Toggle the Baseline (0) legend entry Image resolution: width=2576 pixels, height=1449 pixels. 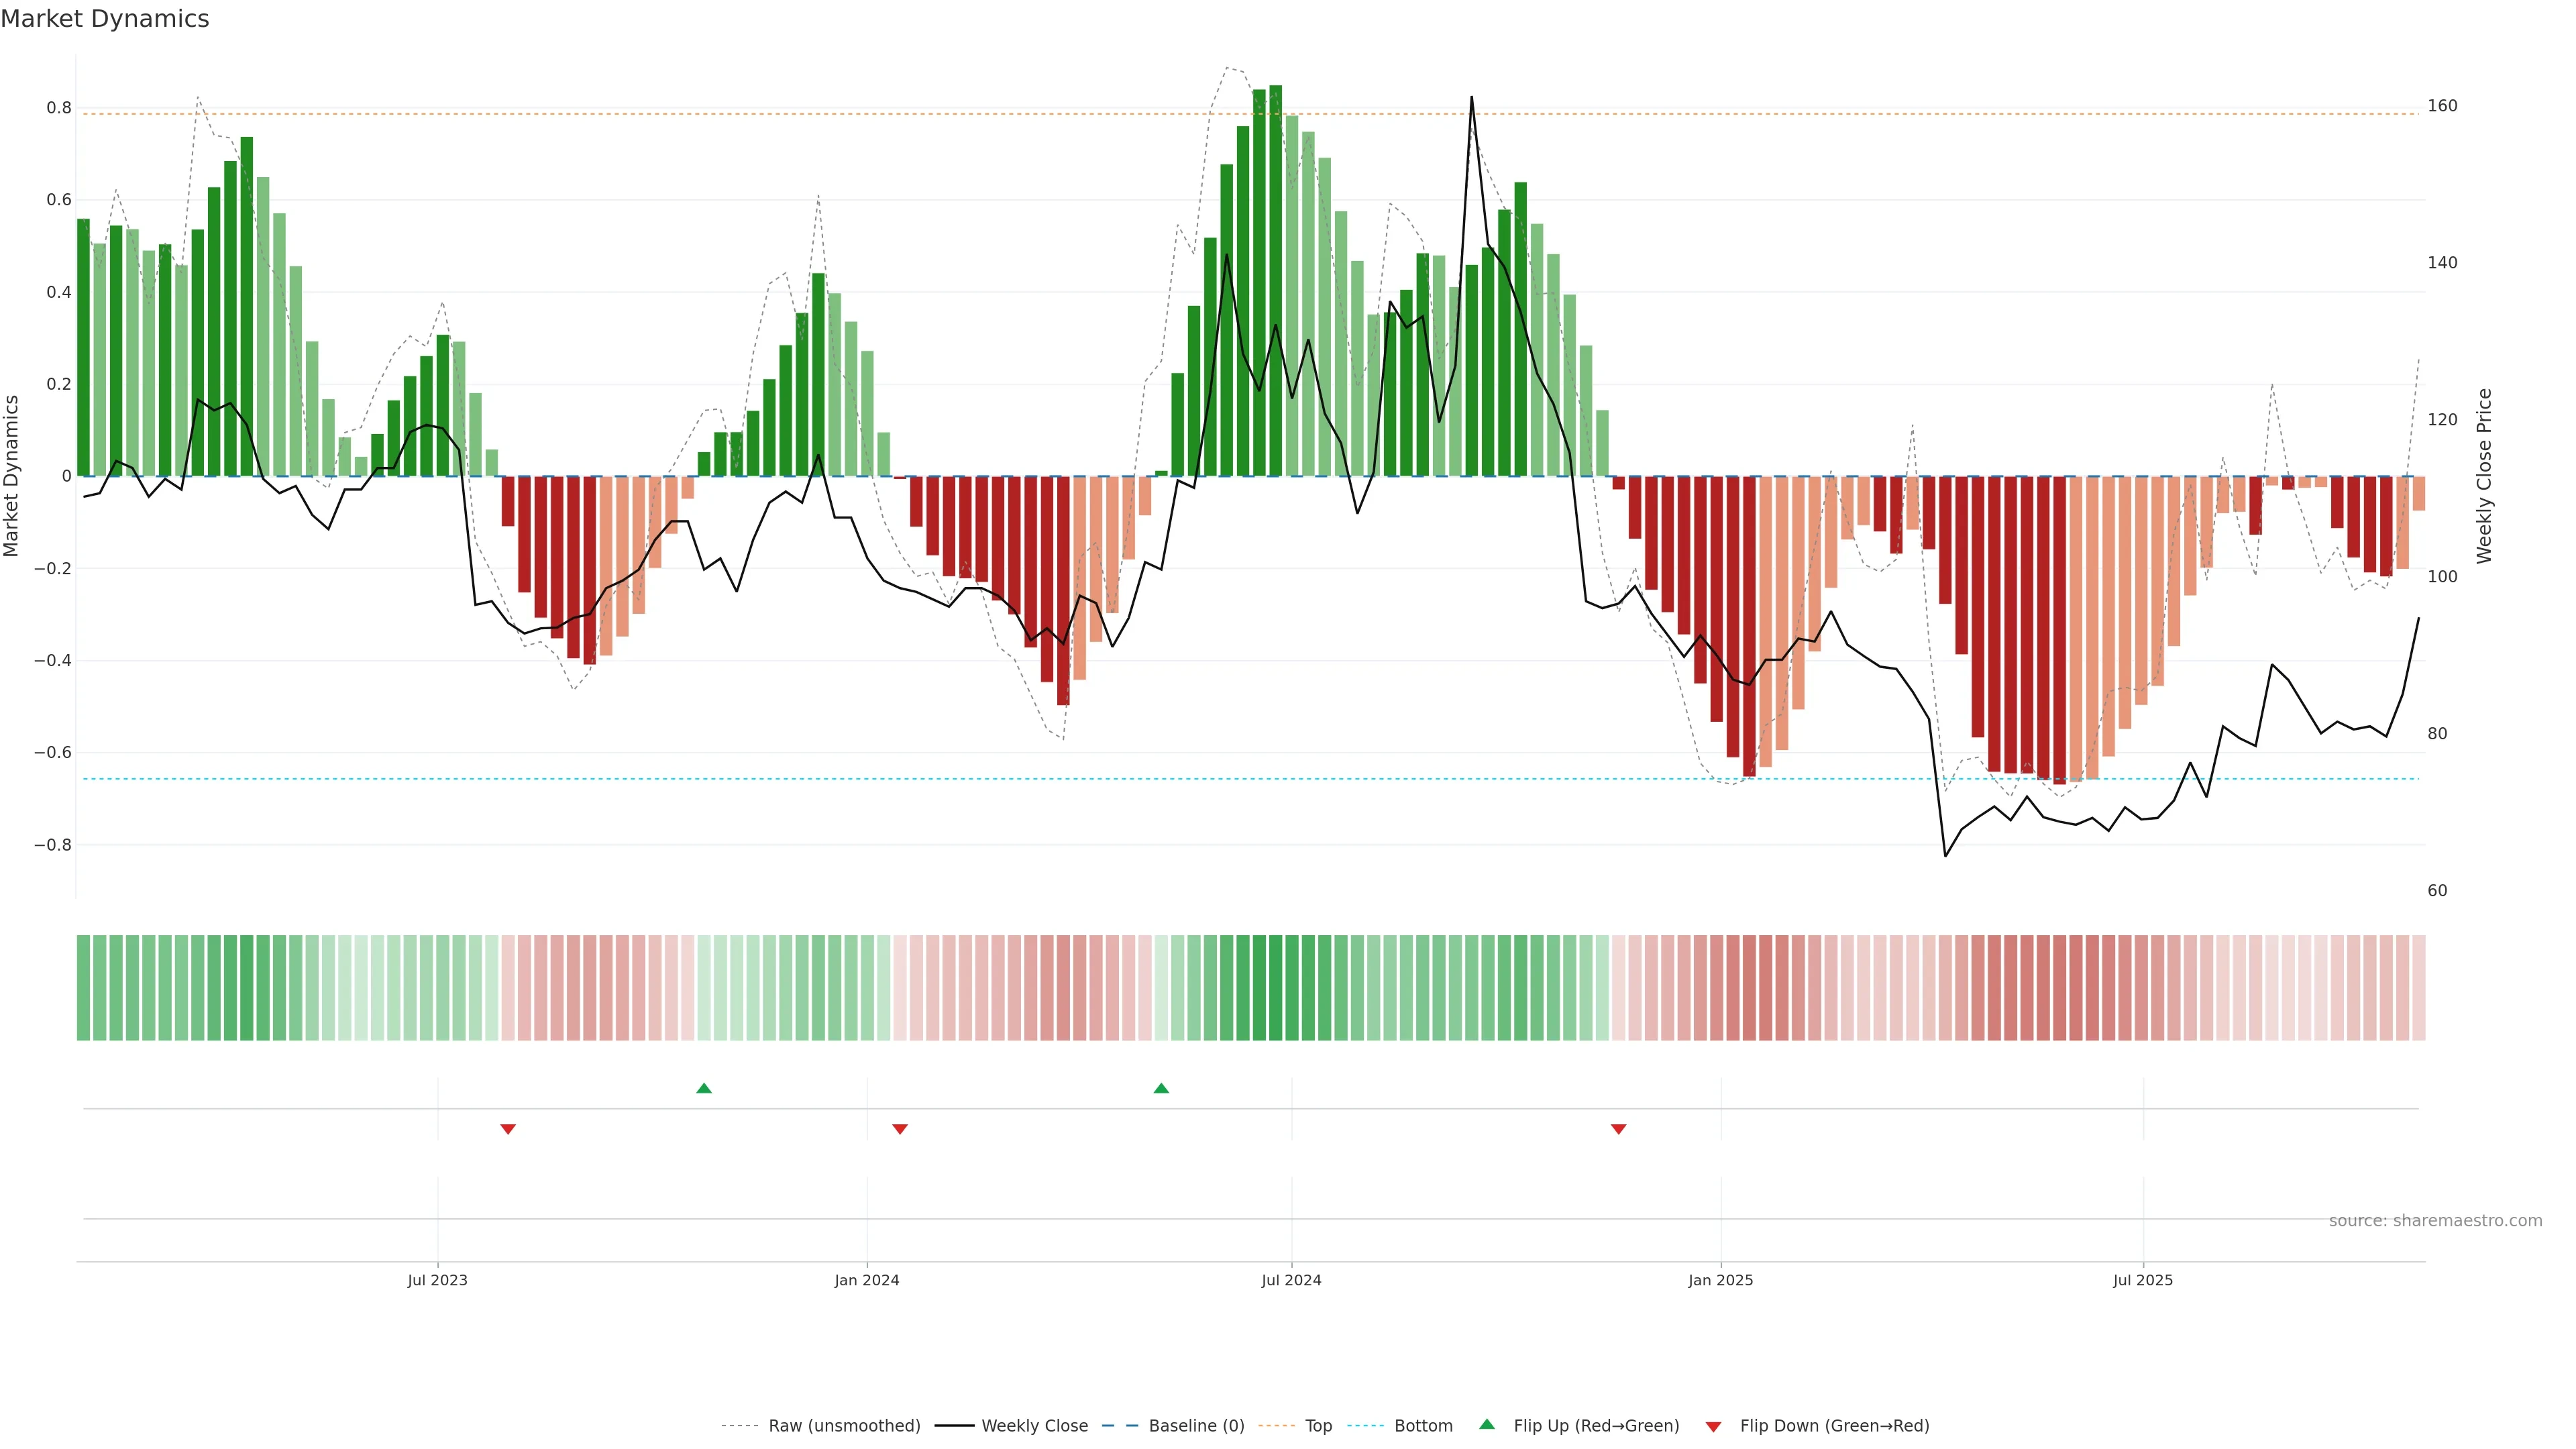(1196, 1426)
